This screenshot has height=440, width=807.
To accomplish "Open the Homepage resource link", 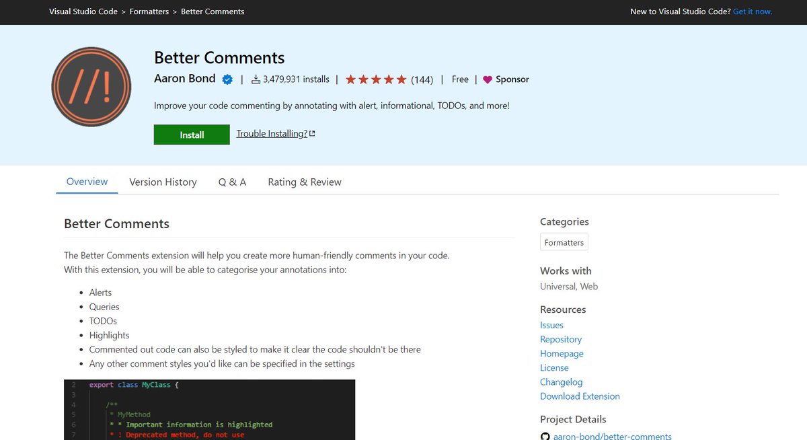I will click(x=562, y=353).
